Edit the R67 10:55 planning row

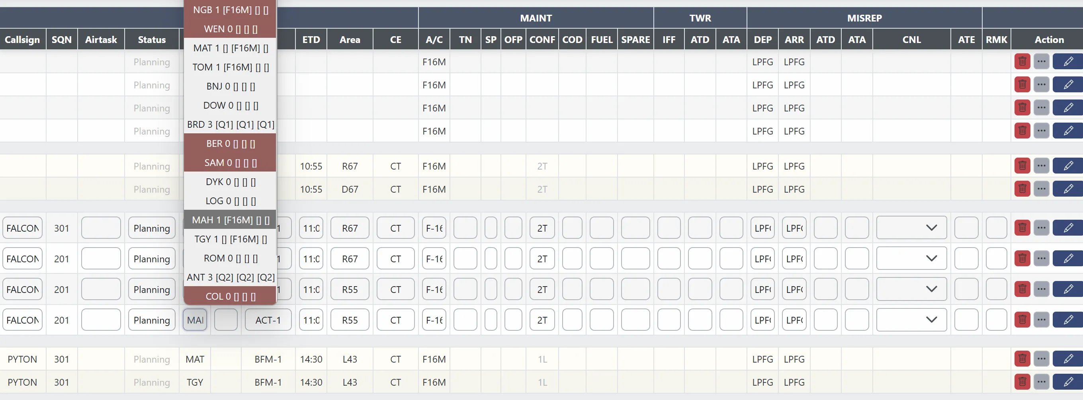click(x=1067, y=166)
